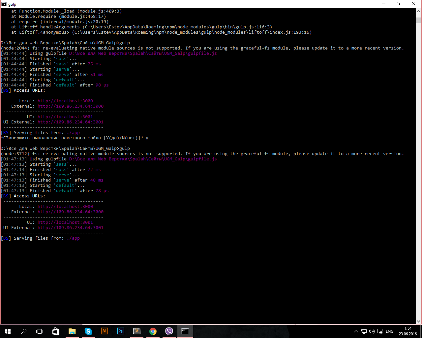Screen dimensions: 422x338
Task: Click the 'at Function.Module._load' stack line
Action: tap(67, 11)
